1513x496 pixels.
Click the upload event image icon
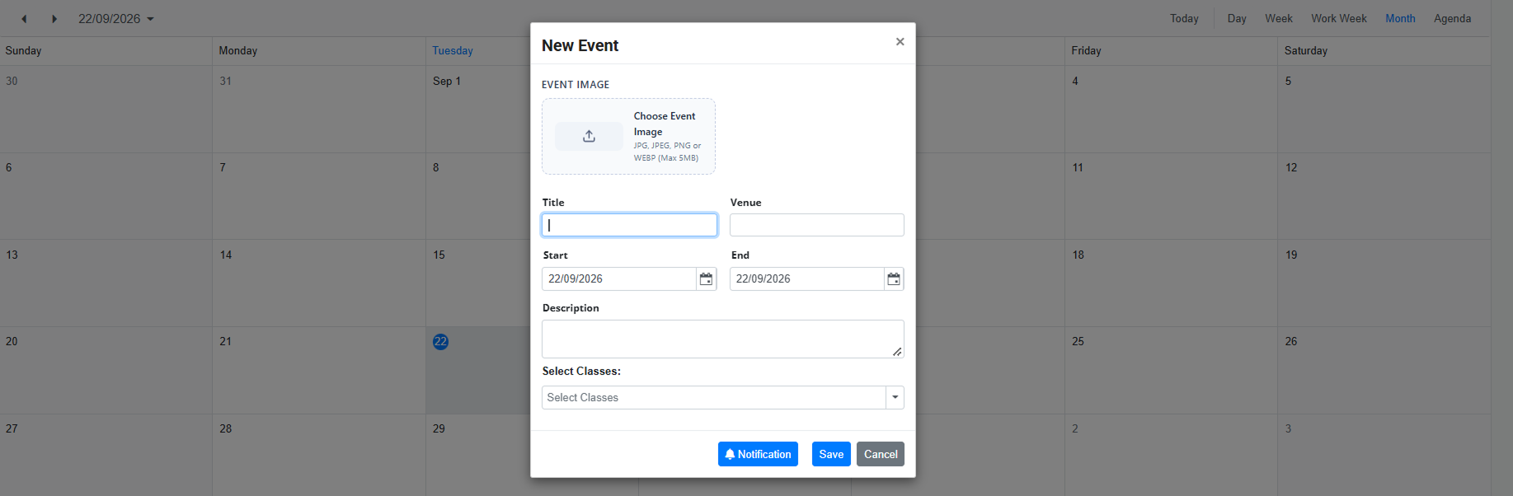(589, 137)
